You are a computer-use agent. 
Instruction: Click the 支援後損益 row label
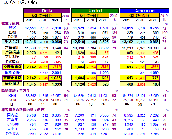pos(12,78)
